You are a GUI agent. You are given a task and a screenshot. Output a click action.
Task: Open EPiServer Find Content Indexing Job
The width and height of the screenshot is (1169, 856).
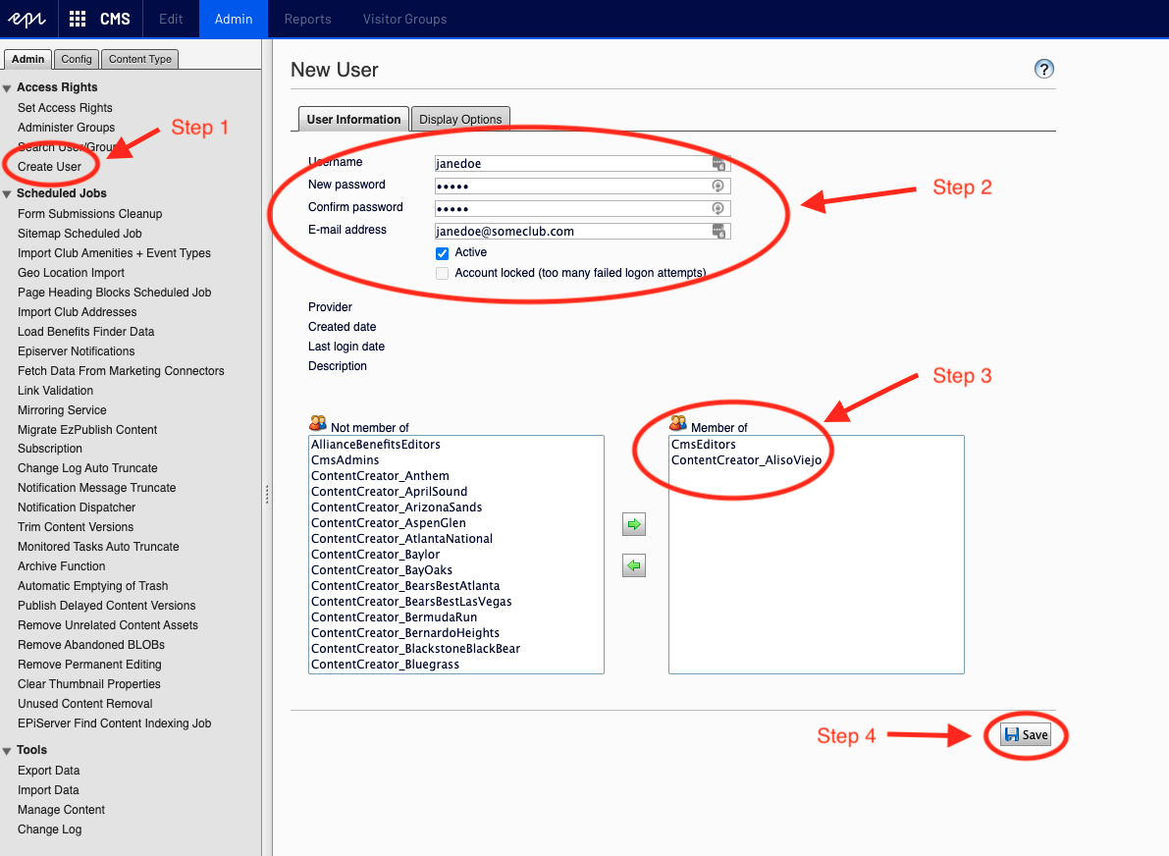(114, 723)
